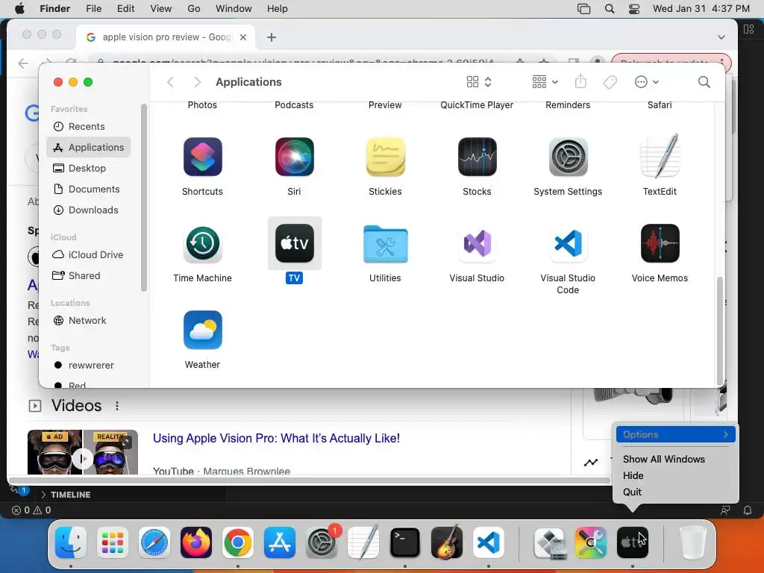Select the Visual Studio app icon
This screenshot has height=573, width=764.
pyautogui.click(x=477, y=244)
